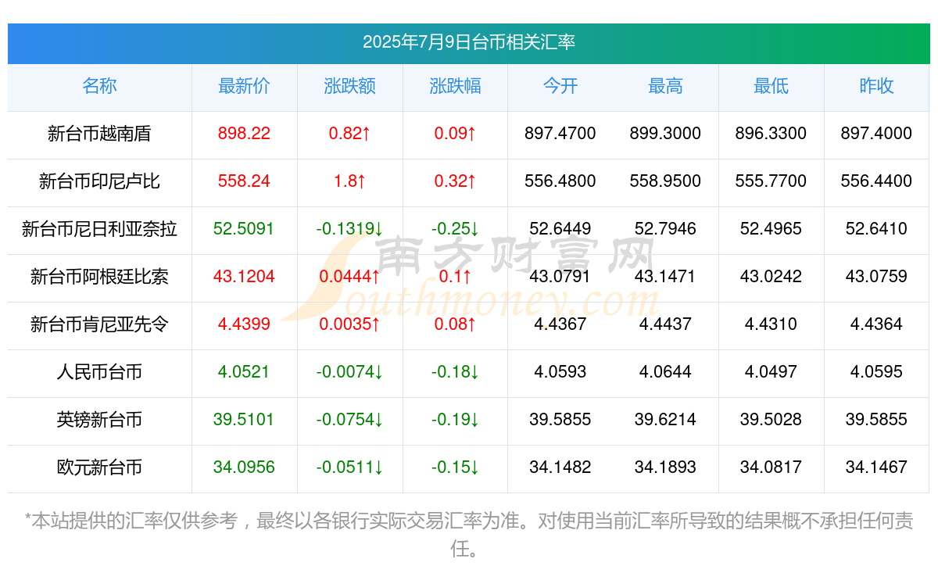Screen dimensions: 938x573
Task: Click change amount -0.1319↓
Action: (349, 229)
